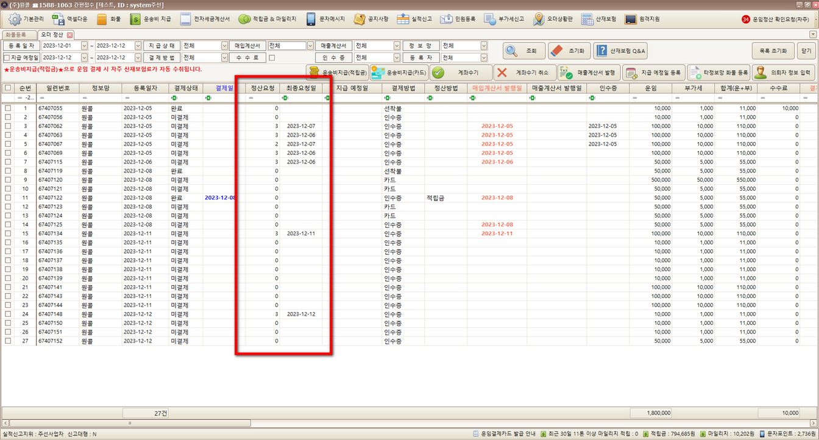
Task: Open 매출계산서 발행 tax invoice button
Action: (x=589, y=73)
